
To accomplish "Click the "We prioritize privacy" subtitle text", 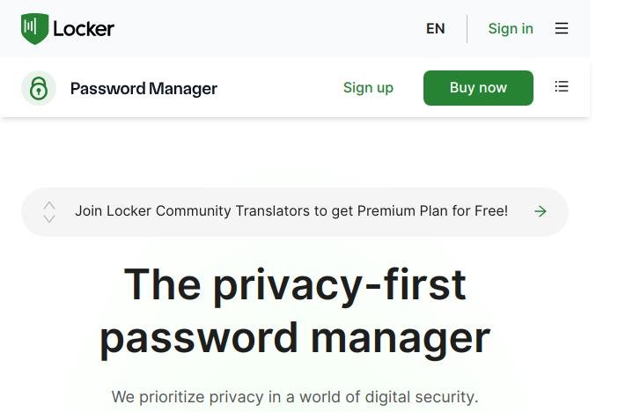I will coord(295,397).
